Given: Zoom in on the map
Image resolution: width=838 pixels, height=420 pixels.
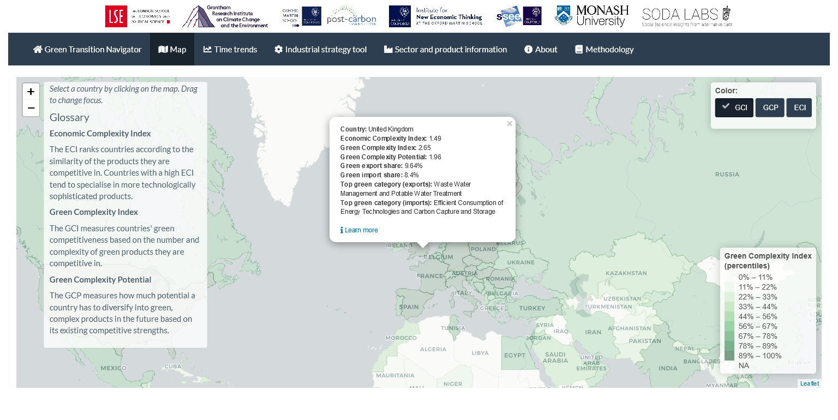Looking at the screenshot, I should click(x=31, y=92).
